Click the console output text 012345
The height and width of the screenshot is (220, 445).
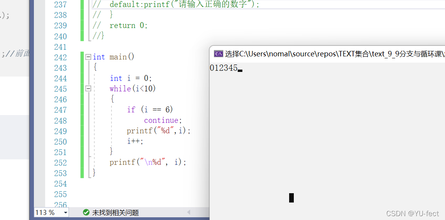coord(223,68)
